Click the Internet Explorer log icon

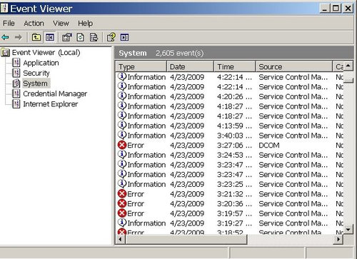16,104
